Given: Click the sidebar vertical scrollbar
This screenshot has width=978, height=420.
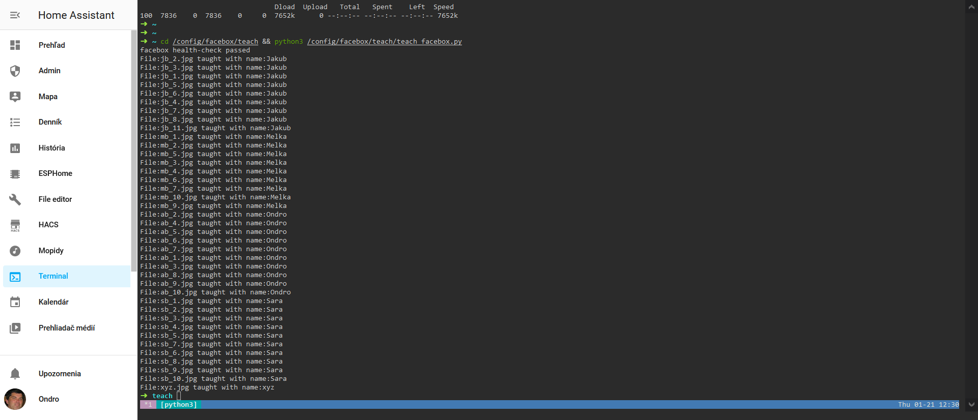Looking at the screenshot, I should tap(134, 151).
